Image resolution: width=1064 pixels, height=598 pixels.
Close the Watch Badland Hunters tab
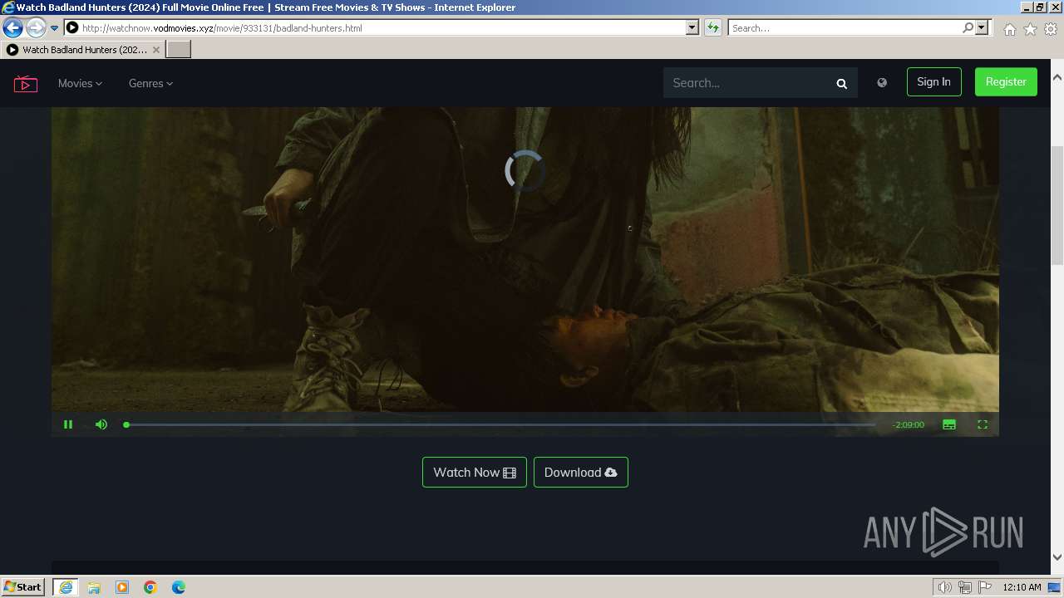pyautogui.click(x=156, y=50)
